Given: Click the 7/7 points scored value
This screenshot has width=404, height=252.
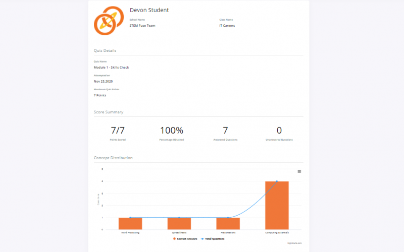Looking at the screenshot, I should [117, 131].
